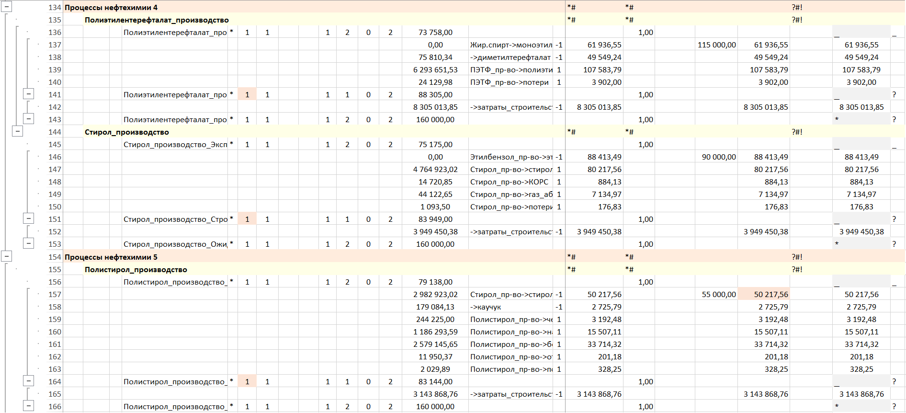The width and height of the screenshot is (906, 413).
Task: Select the 'Процессы нефтехимии 4' header cell
Action: click(111, 8)
